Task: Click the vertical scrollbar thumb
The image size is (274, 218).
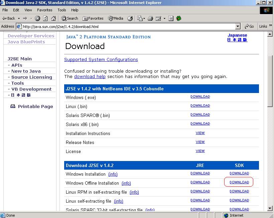Action: pos(270,81)
